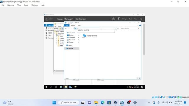189x106 pixels.
Task: Open Internet Explorer from guest taskbar
Action: (x=61, y=87)
